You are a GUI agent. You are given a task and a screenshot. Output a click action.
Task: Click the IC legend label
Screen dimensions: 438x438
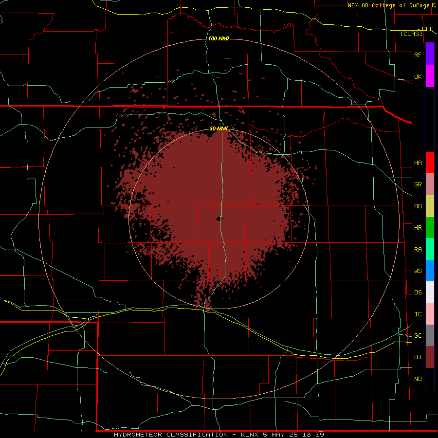tap(418, 314)
